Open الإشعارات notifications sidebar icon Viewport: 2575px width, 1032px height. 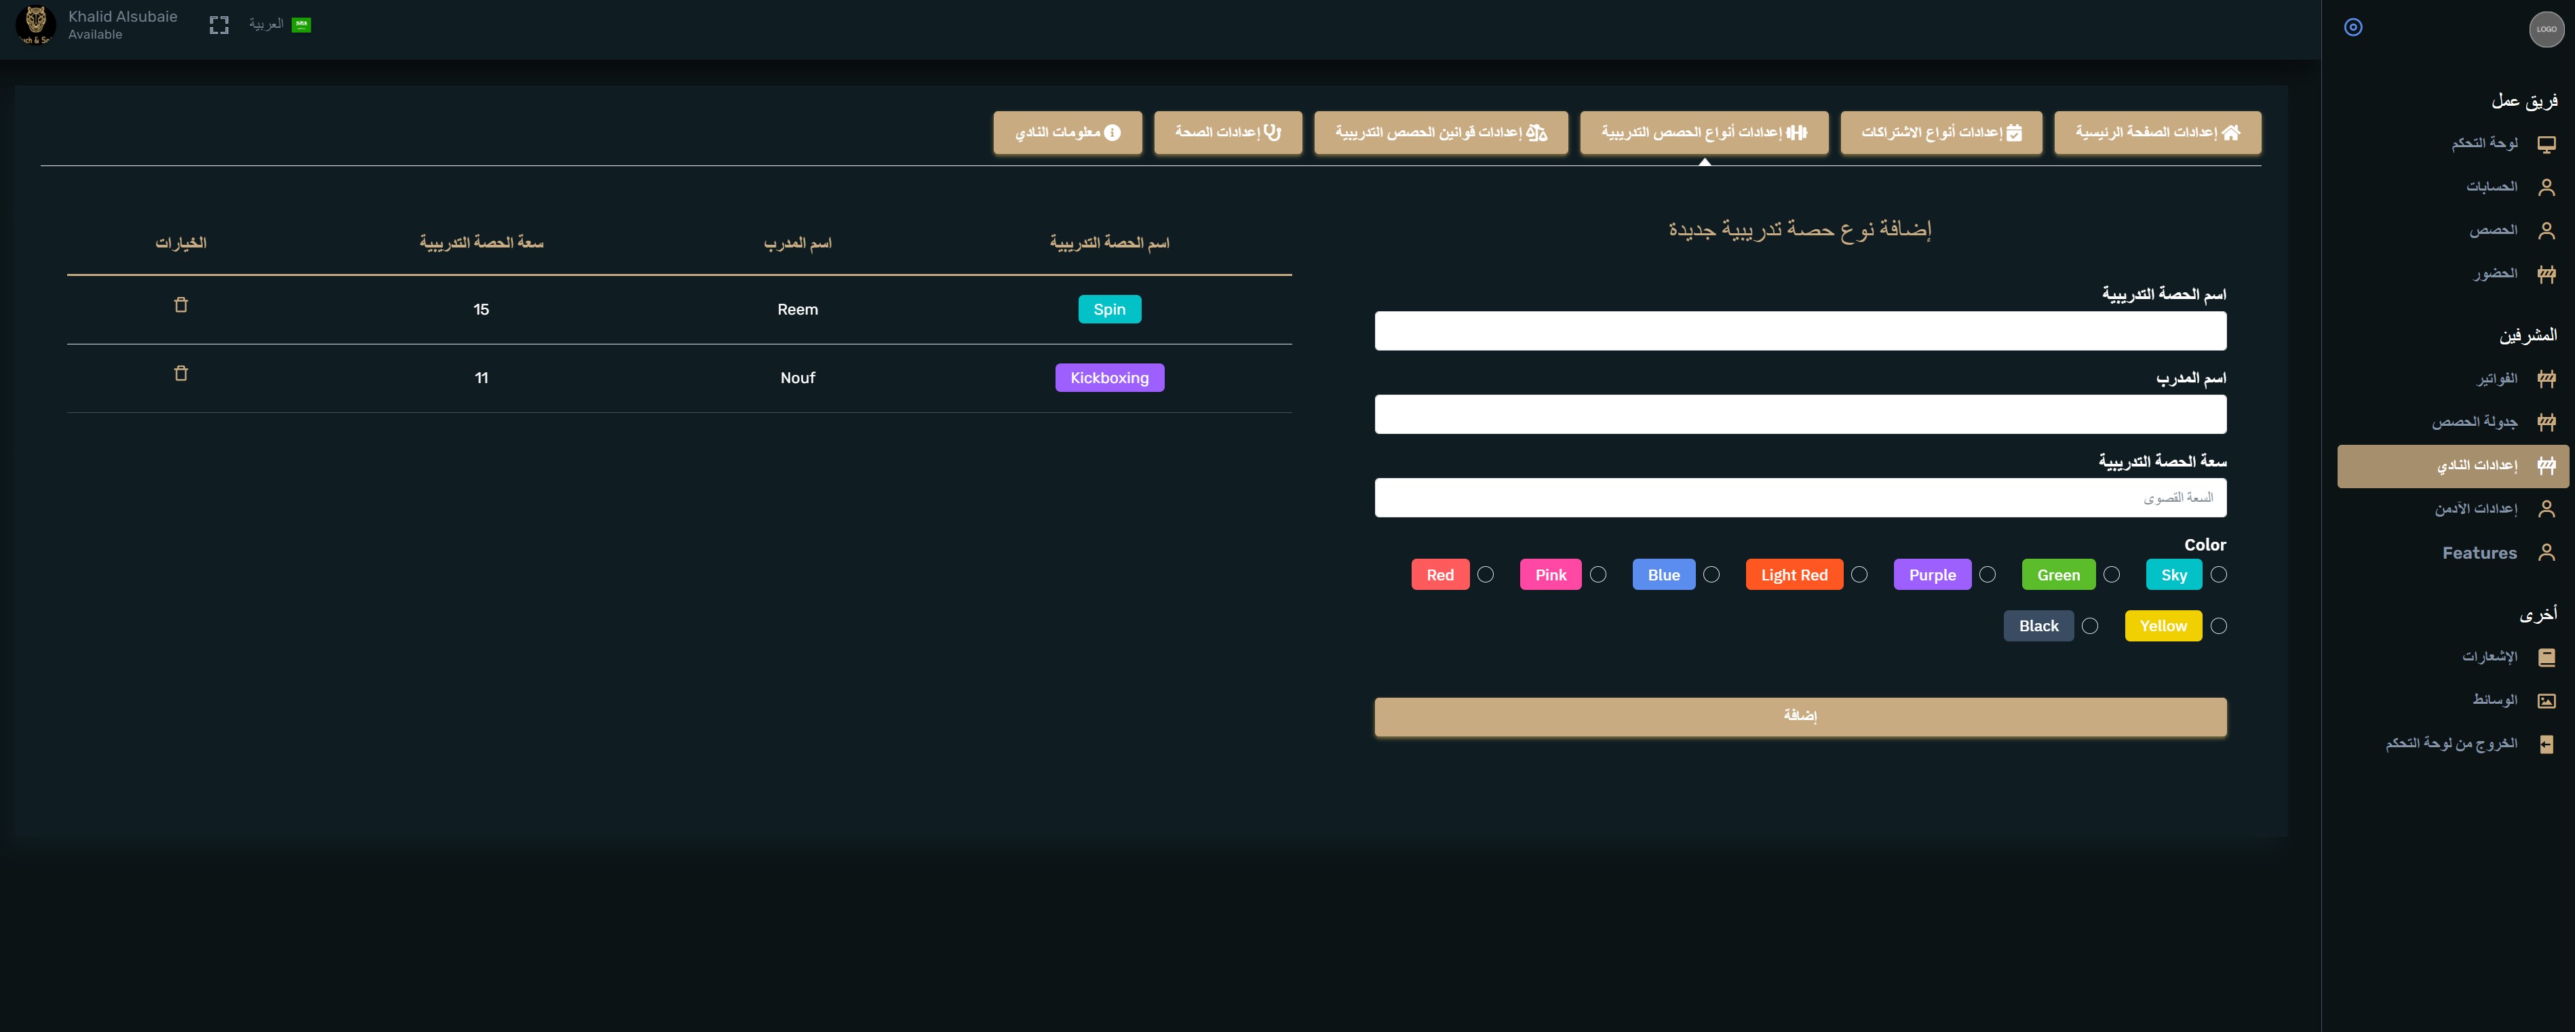pyautogui.click(x=2546, y=657)
